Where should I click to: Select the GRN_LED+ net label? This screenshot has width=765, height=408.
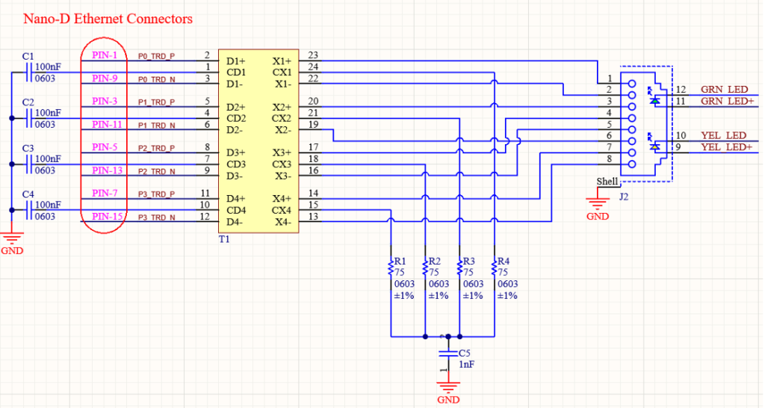tap(727, 101)
